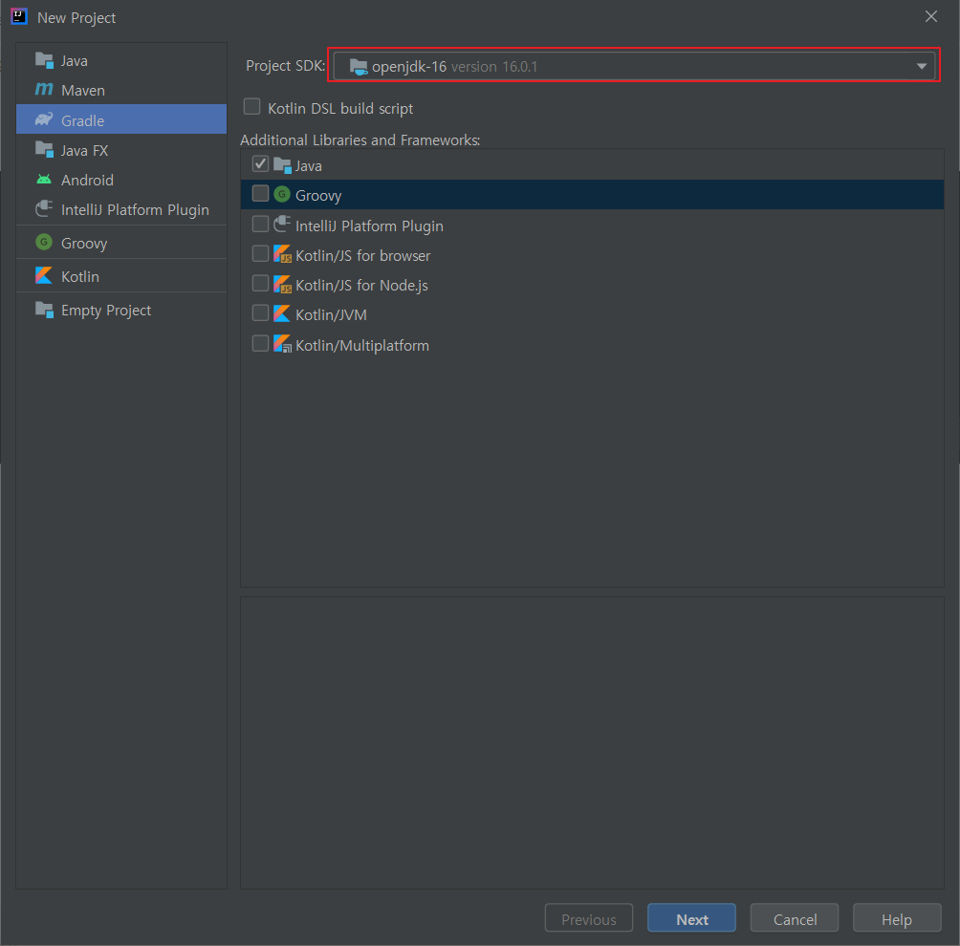Image resolution: width=960 pixels, height=946 pixels.
Task: Select 'IntelliJ Platform Plugin' sidebar label
Action: pos(136,210)
